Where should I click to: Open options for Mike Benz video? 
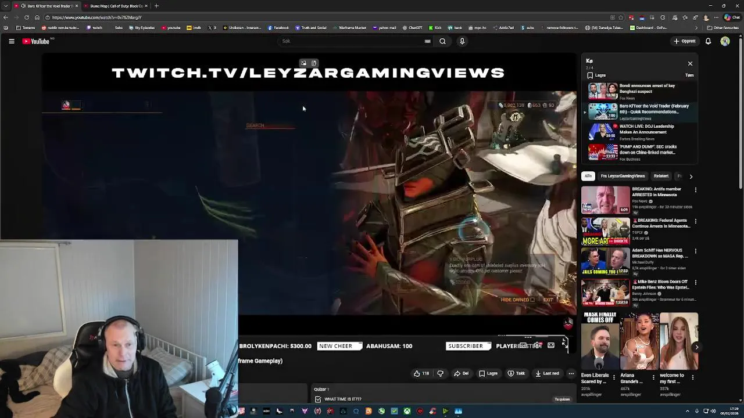pos(695,282)
